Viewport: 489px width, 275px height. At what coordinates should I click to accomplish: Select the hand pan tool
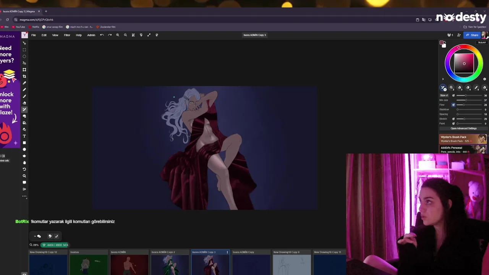[24, 163]
